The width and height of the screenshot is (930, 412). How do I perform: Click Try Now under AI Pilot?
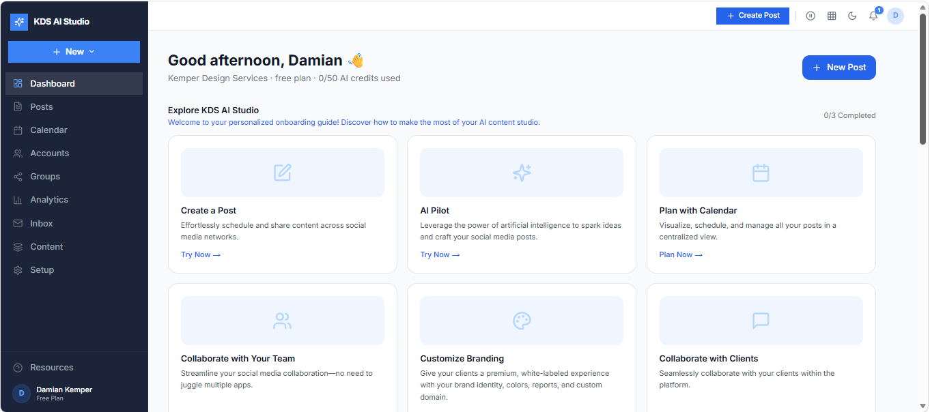(x=440, y=254)
